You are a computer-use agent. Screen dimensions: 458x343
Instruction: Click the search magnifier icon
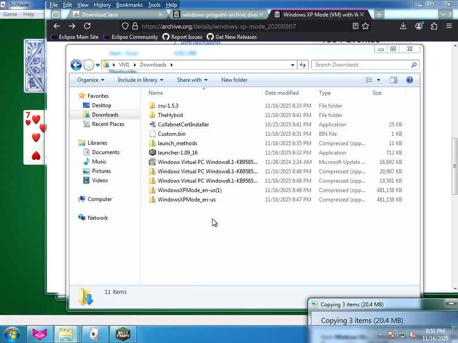(x=414, y=65)
